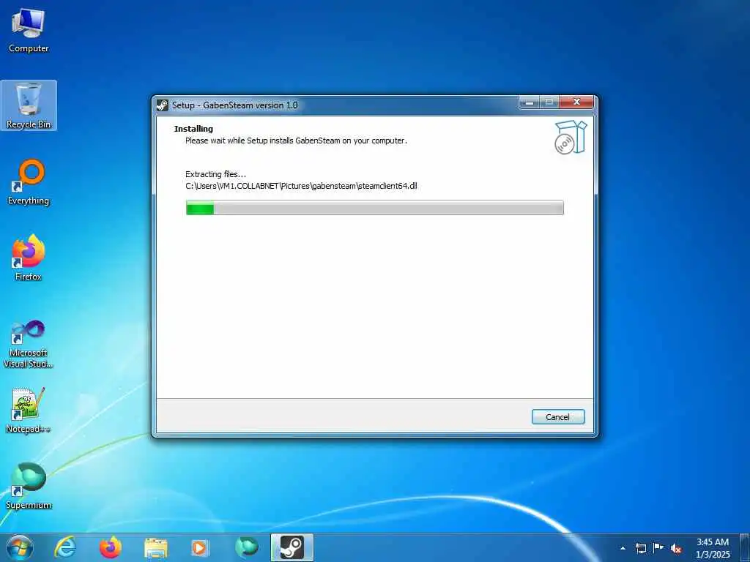Image resolution: width=750 pixels, height=562 pixels.
Task: Click the installation progress bar
Action: (x=374, y=208)
